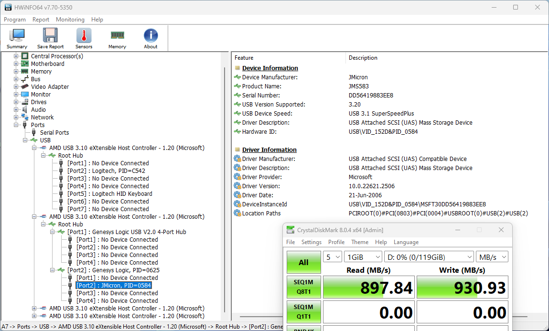Start the SEQ1M Q8T1 test
The image size is (549, 331).
[303, 287]
